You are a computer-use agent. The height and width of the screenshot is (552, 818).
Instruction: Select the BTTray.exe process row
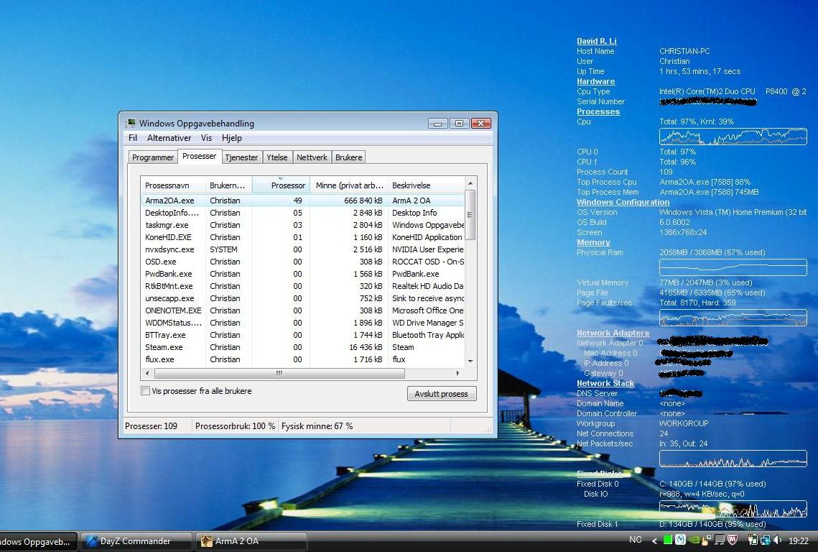[x=302, y=335]
